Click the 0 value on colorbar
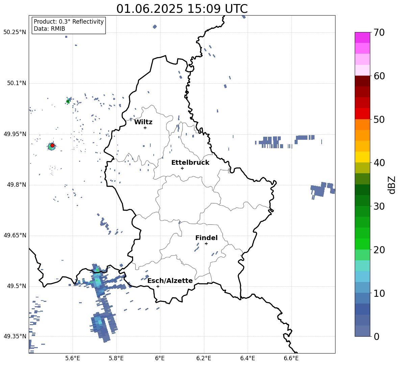Screen dimensions: 400x365 [x=376, y=336]
